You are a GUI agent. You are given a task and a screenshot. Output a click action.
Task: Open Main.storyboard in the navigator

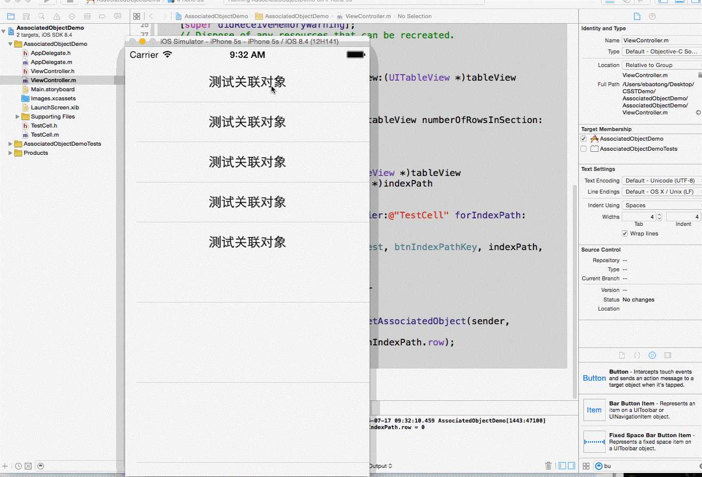pos(52,89)
